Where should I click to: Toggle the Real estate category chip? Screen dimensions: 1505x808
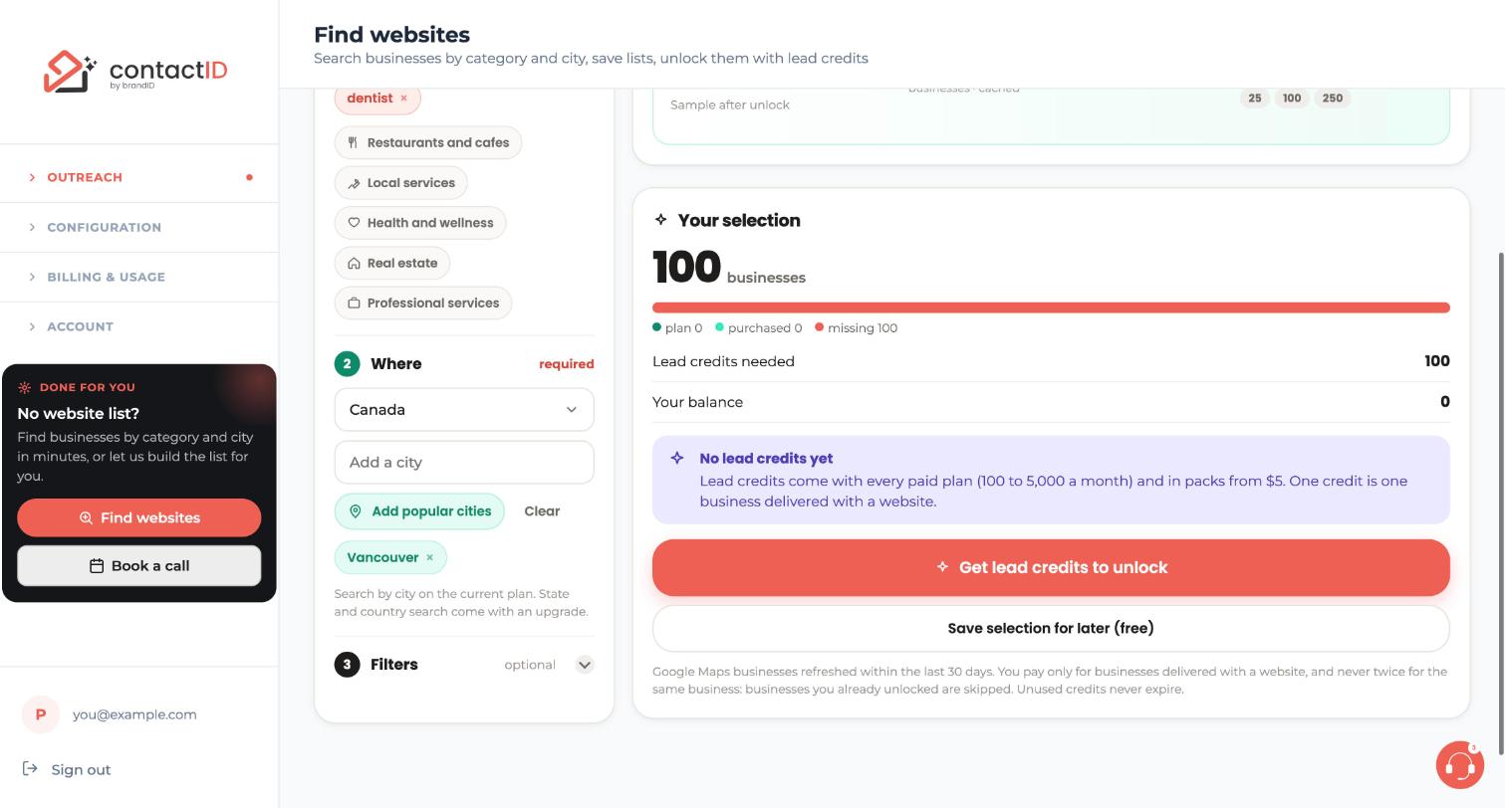392,264
